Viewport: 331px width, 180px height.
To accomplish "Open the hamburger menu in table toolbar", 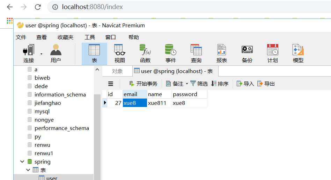I will tap(111, 84).
